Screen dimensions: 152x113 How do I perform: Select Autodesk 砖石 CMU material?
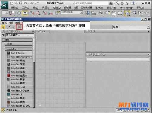[20, 106]
